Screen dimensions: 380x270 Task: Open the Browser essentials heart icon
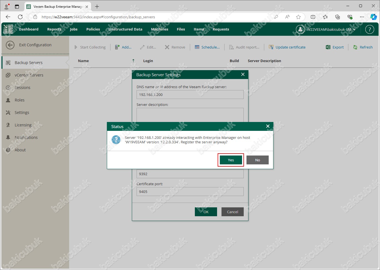(350, 17)
